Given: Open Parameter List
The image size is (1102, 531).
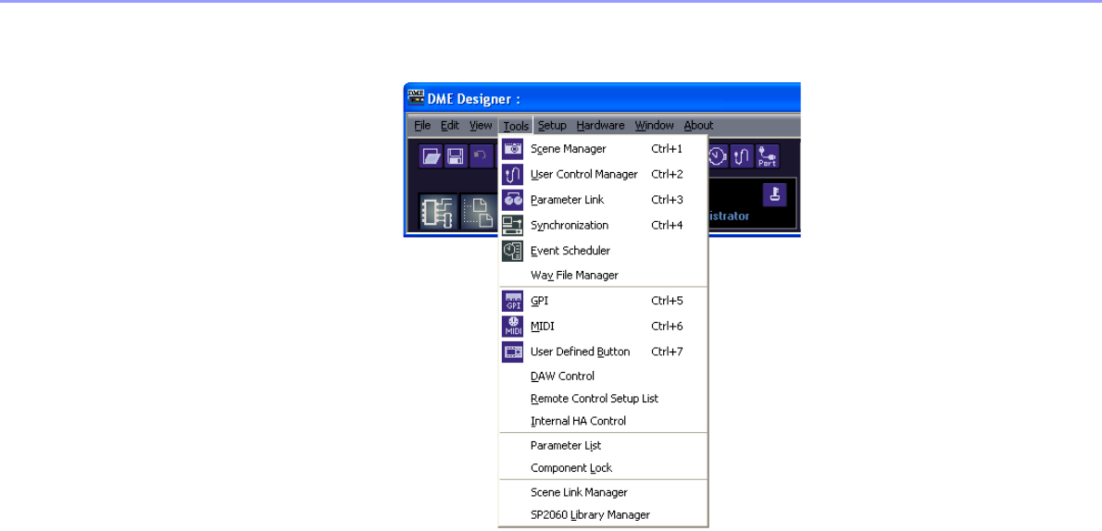Looking at the screenshot, I should click(x=603, y=445).
